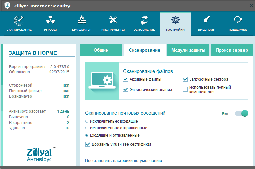Click the laptop with gear illustration
This screenshot has width=255, height=169.
102,81
